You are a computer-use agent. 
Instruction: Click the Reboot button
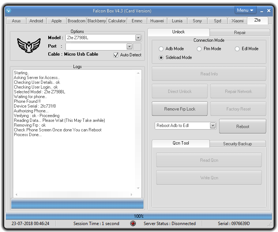pyautogui.click(x=243, y=126)
